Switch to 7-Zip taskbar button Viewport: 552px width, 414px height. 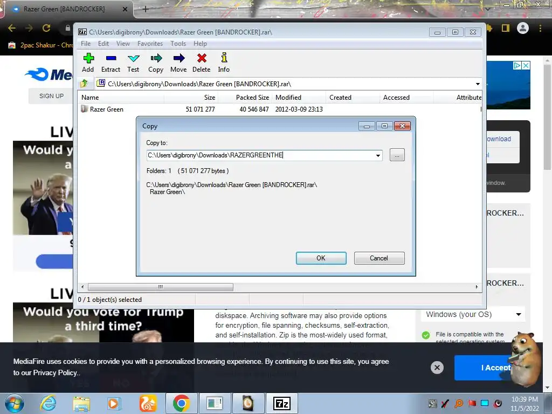(x=281, y=404)
